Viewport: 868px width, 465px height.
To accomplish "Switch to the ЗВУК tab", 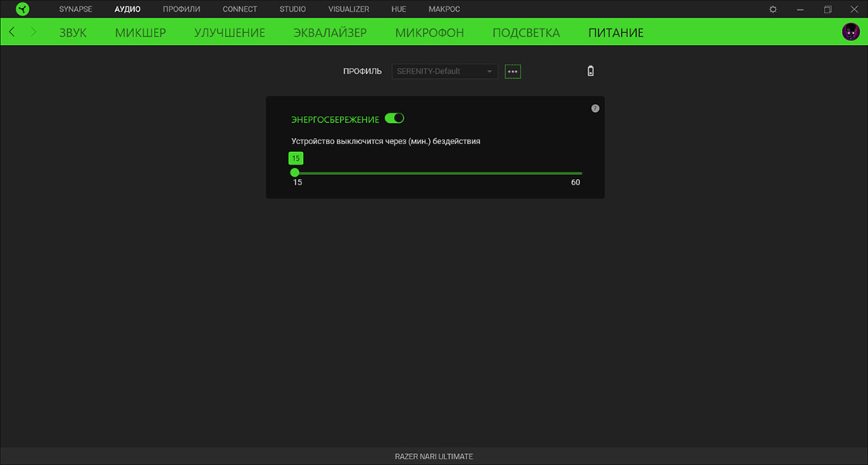I will (73, 33).
